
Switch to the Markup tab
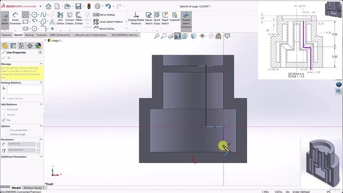pyautogui.click(x=29, y=35)
